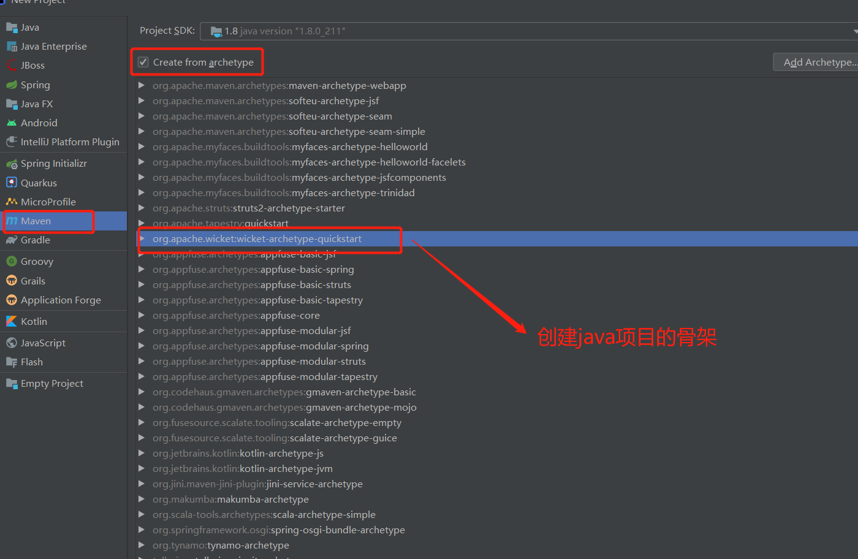Expand maven-archetype-webapp node
This screenshot has height=559, width=858.
coord(142,85)
